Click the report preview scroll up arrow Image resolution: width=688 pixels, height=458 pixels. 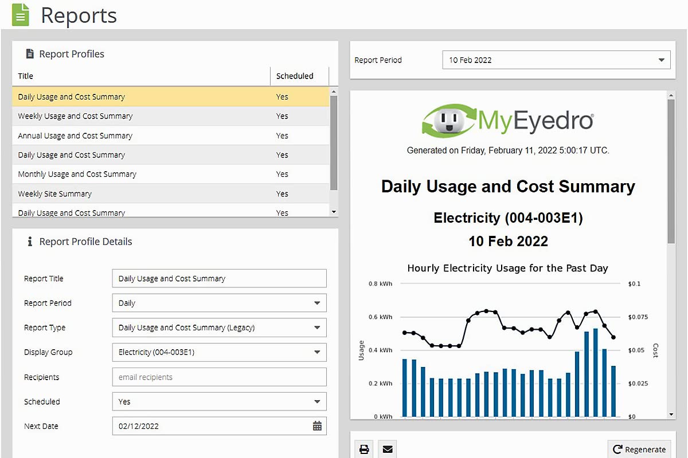[x=671, y=94]
